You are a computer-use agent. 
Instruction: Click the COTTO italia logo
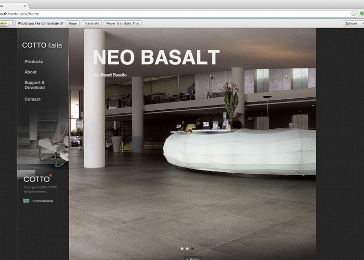point(42,45)
